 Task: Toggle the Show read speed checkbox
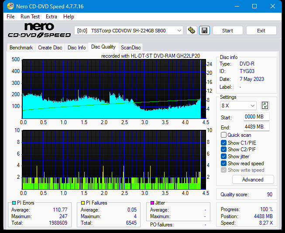[224, 163]
